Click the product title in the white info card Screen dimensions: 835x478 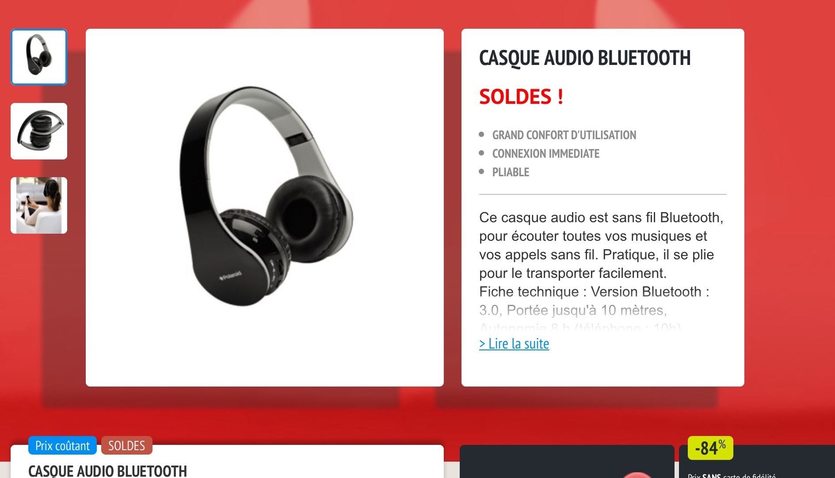(x=585, y=58)
